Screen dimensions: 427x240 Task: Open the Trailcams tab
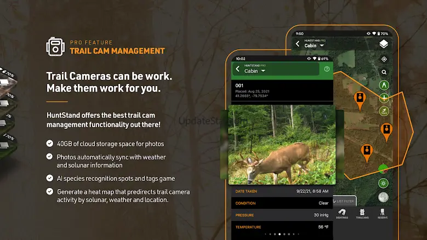pos(362,214)
